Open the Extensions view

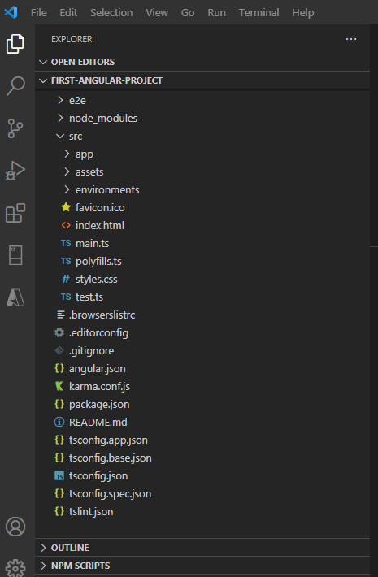tap(15, 213)
